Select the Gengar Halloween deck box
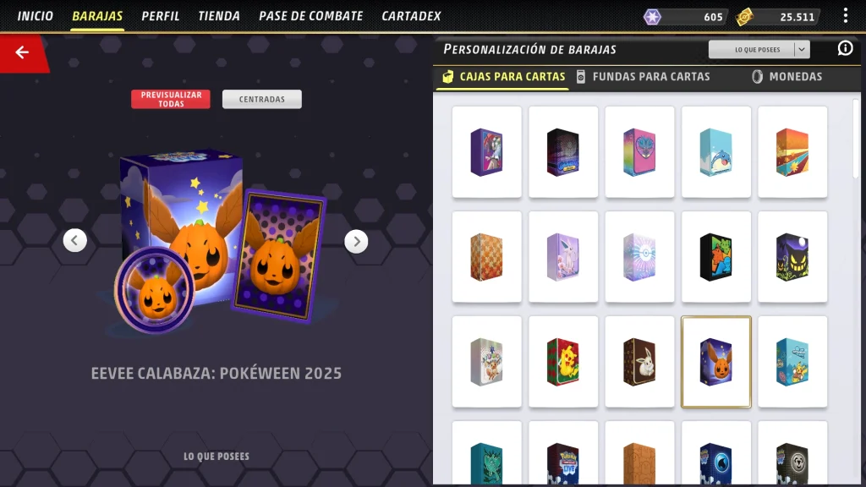This screenshot has height=487, width=866. [792, 257]
